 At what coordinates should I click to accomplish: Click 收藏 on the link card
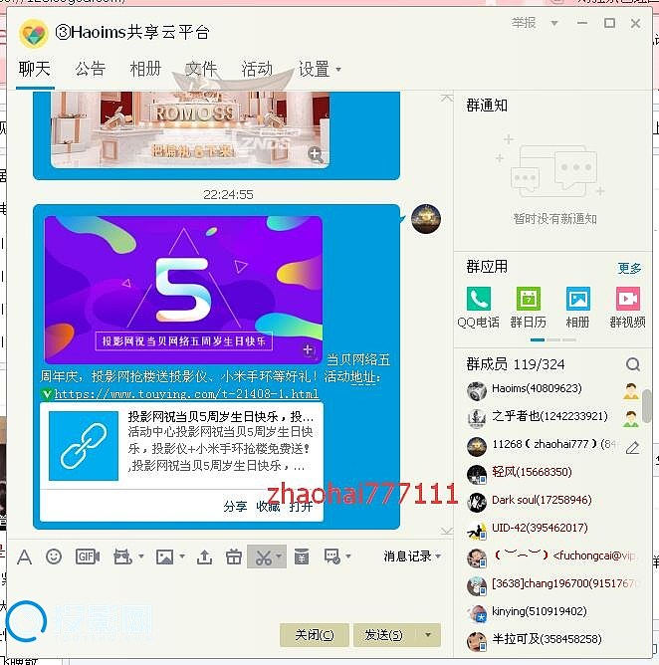pyautogui.click(x=268, y=506)
